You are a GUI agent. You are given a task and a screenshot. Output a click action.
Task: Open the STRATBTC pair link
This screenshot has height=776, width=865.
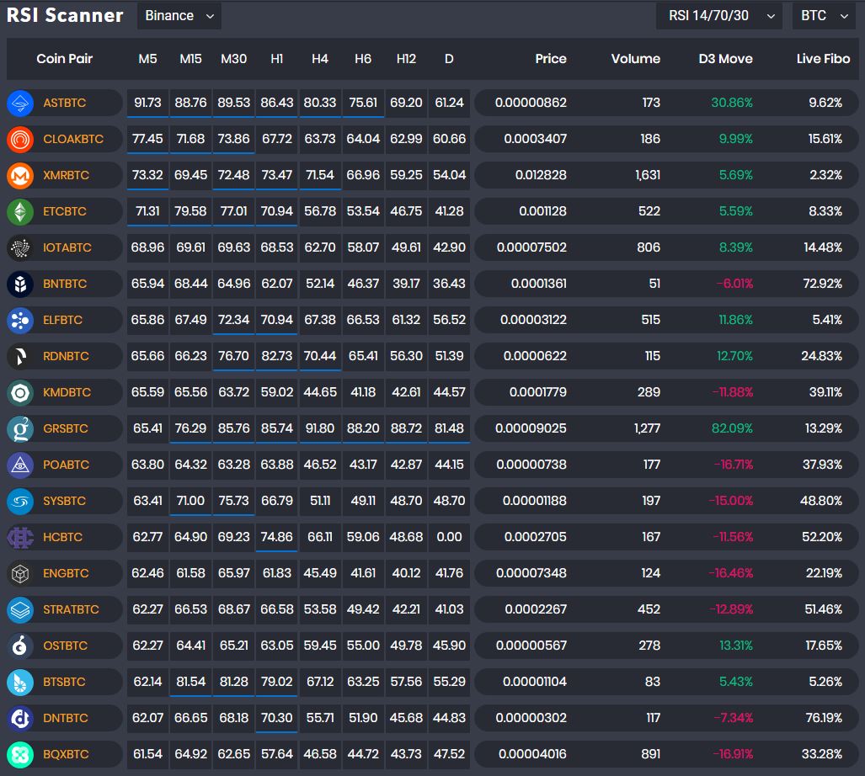(x=71, y=610)
